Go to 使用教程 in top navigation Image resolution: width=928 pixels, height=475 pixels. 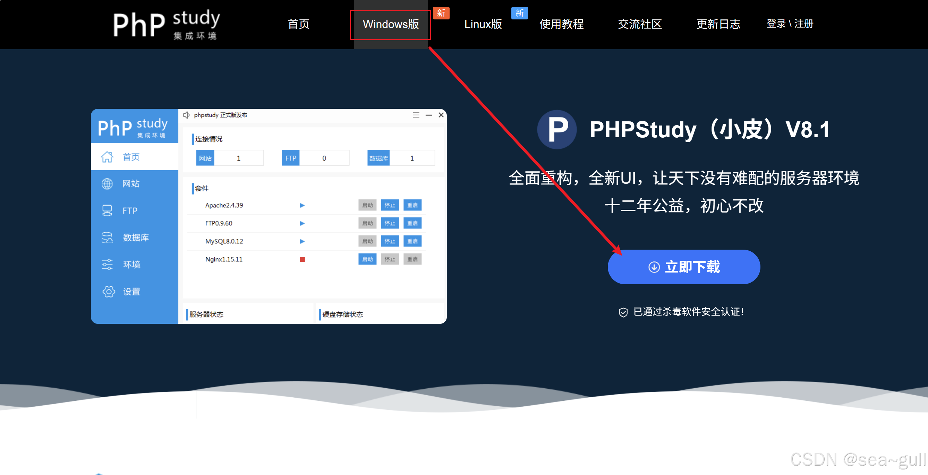561,24
